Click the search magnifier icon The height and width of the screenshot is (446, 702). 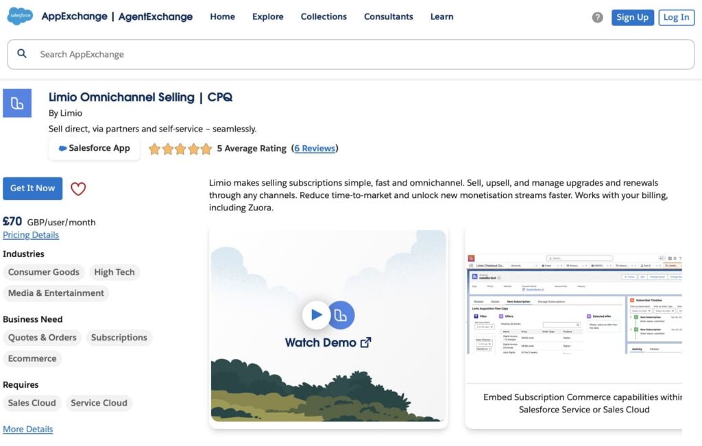pyautogui.click(x=21, y=53)
